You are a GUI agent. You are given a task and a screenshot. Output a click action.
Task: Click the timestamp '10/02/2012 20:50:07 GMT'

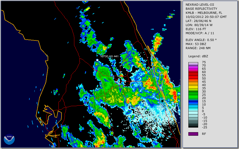206,17
